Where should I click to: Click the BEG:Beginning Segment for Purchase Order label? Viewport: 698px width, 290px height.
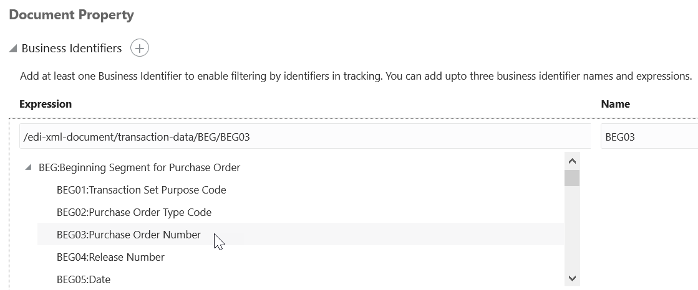click(139, 167)
